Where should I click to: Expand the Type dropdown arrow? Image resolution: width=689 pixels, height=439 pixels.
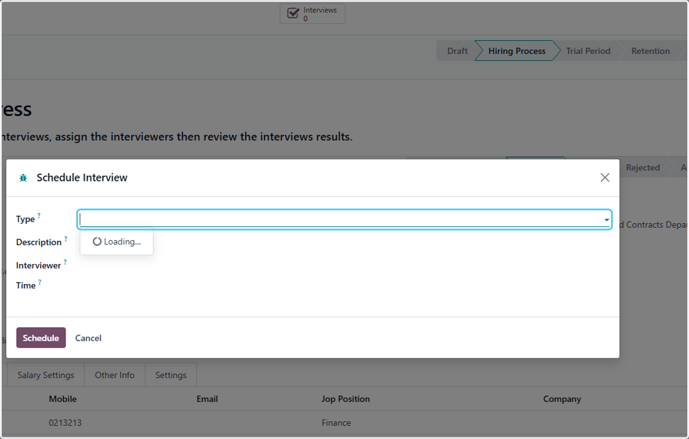[x=606, y=220]
